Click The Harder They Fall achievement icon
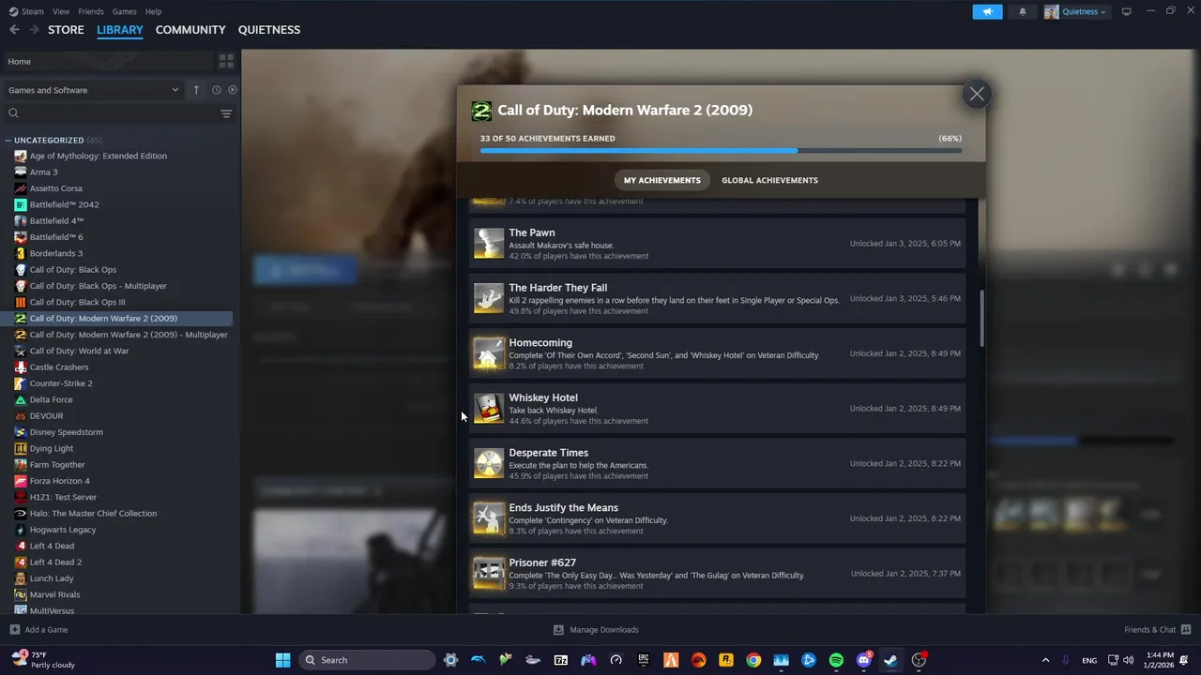The width and height of the screenshot is (1201, 675). 488,298
